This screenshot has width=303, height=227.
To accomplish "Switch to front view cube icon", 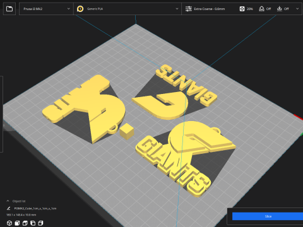I will point(17,223).
